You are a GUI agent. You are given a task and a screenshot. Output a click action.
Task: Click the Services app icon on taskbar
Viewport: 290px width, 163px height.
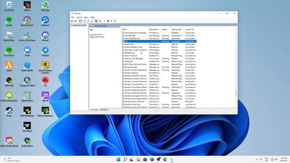point(172,159)
